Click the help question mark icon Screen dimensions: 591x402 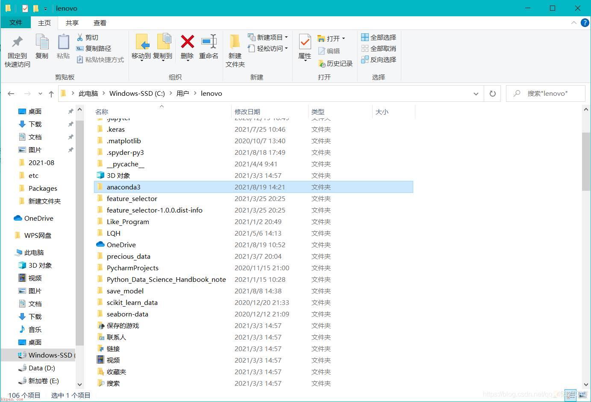point(585,23)
